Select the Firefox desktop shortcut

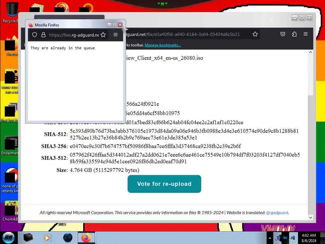pos(11,46)
